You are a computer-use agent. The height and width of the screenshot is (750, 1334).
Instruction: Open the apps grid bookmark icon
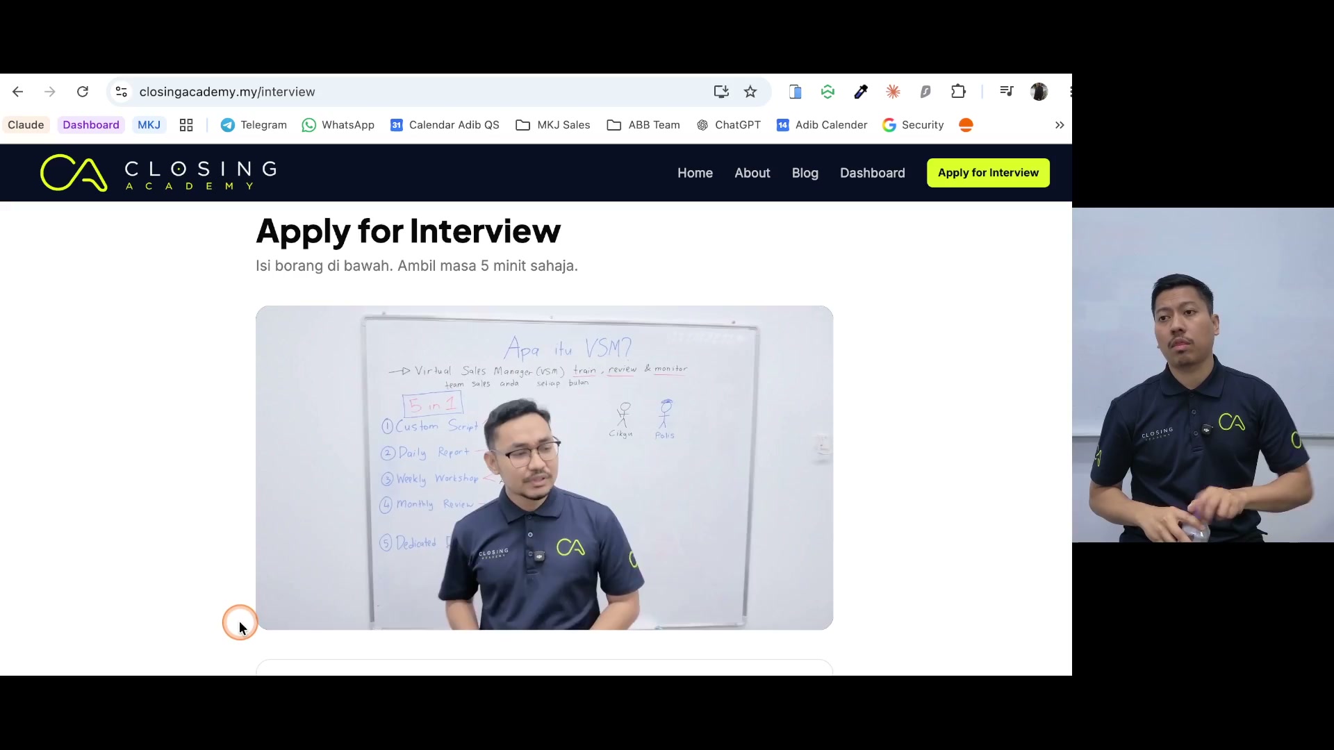point(186,125)
